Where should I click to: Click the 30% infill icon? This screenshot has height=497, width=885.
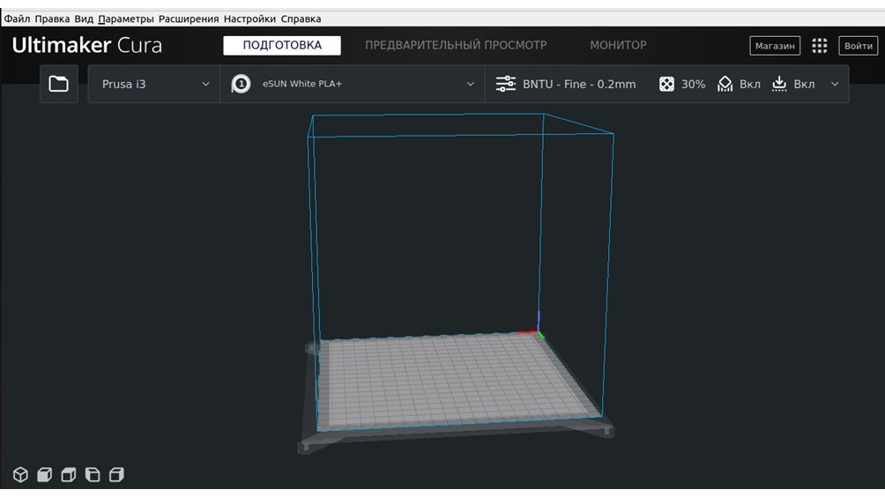(667, 84)
